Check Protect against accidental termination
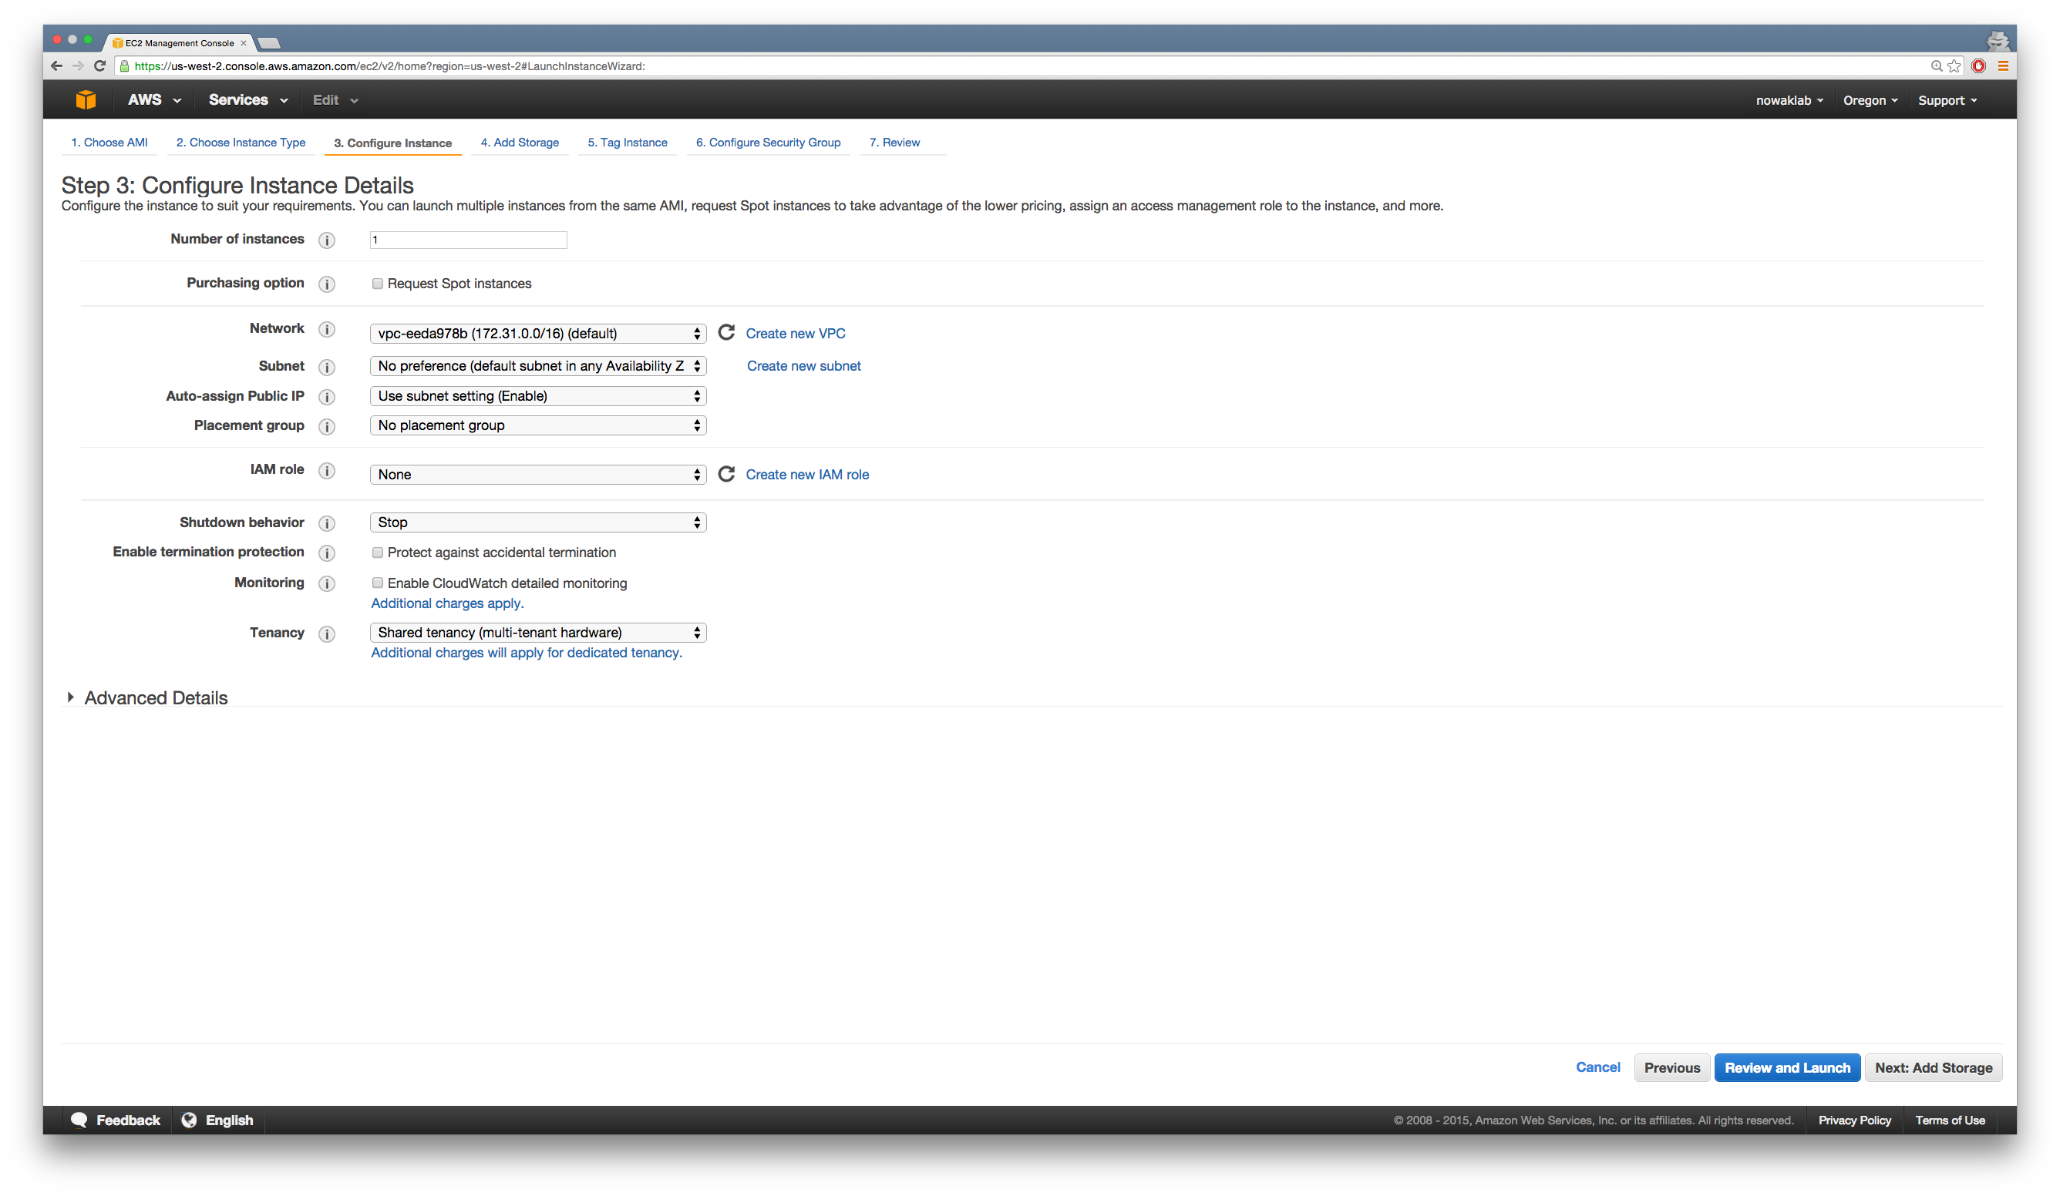The width and height of the screenshot is (2060, 1196). click(378, 553)
